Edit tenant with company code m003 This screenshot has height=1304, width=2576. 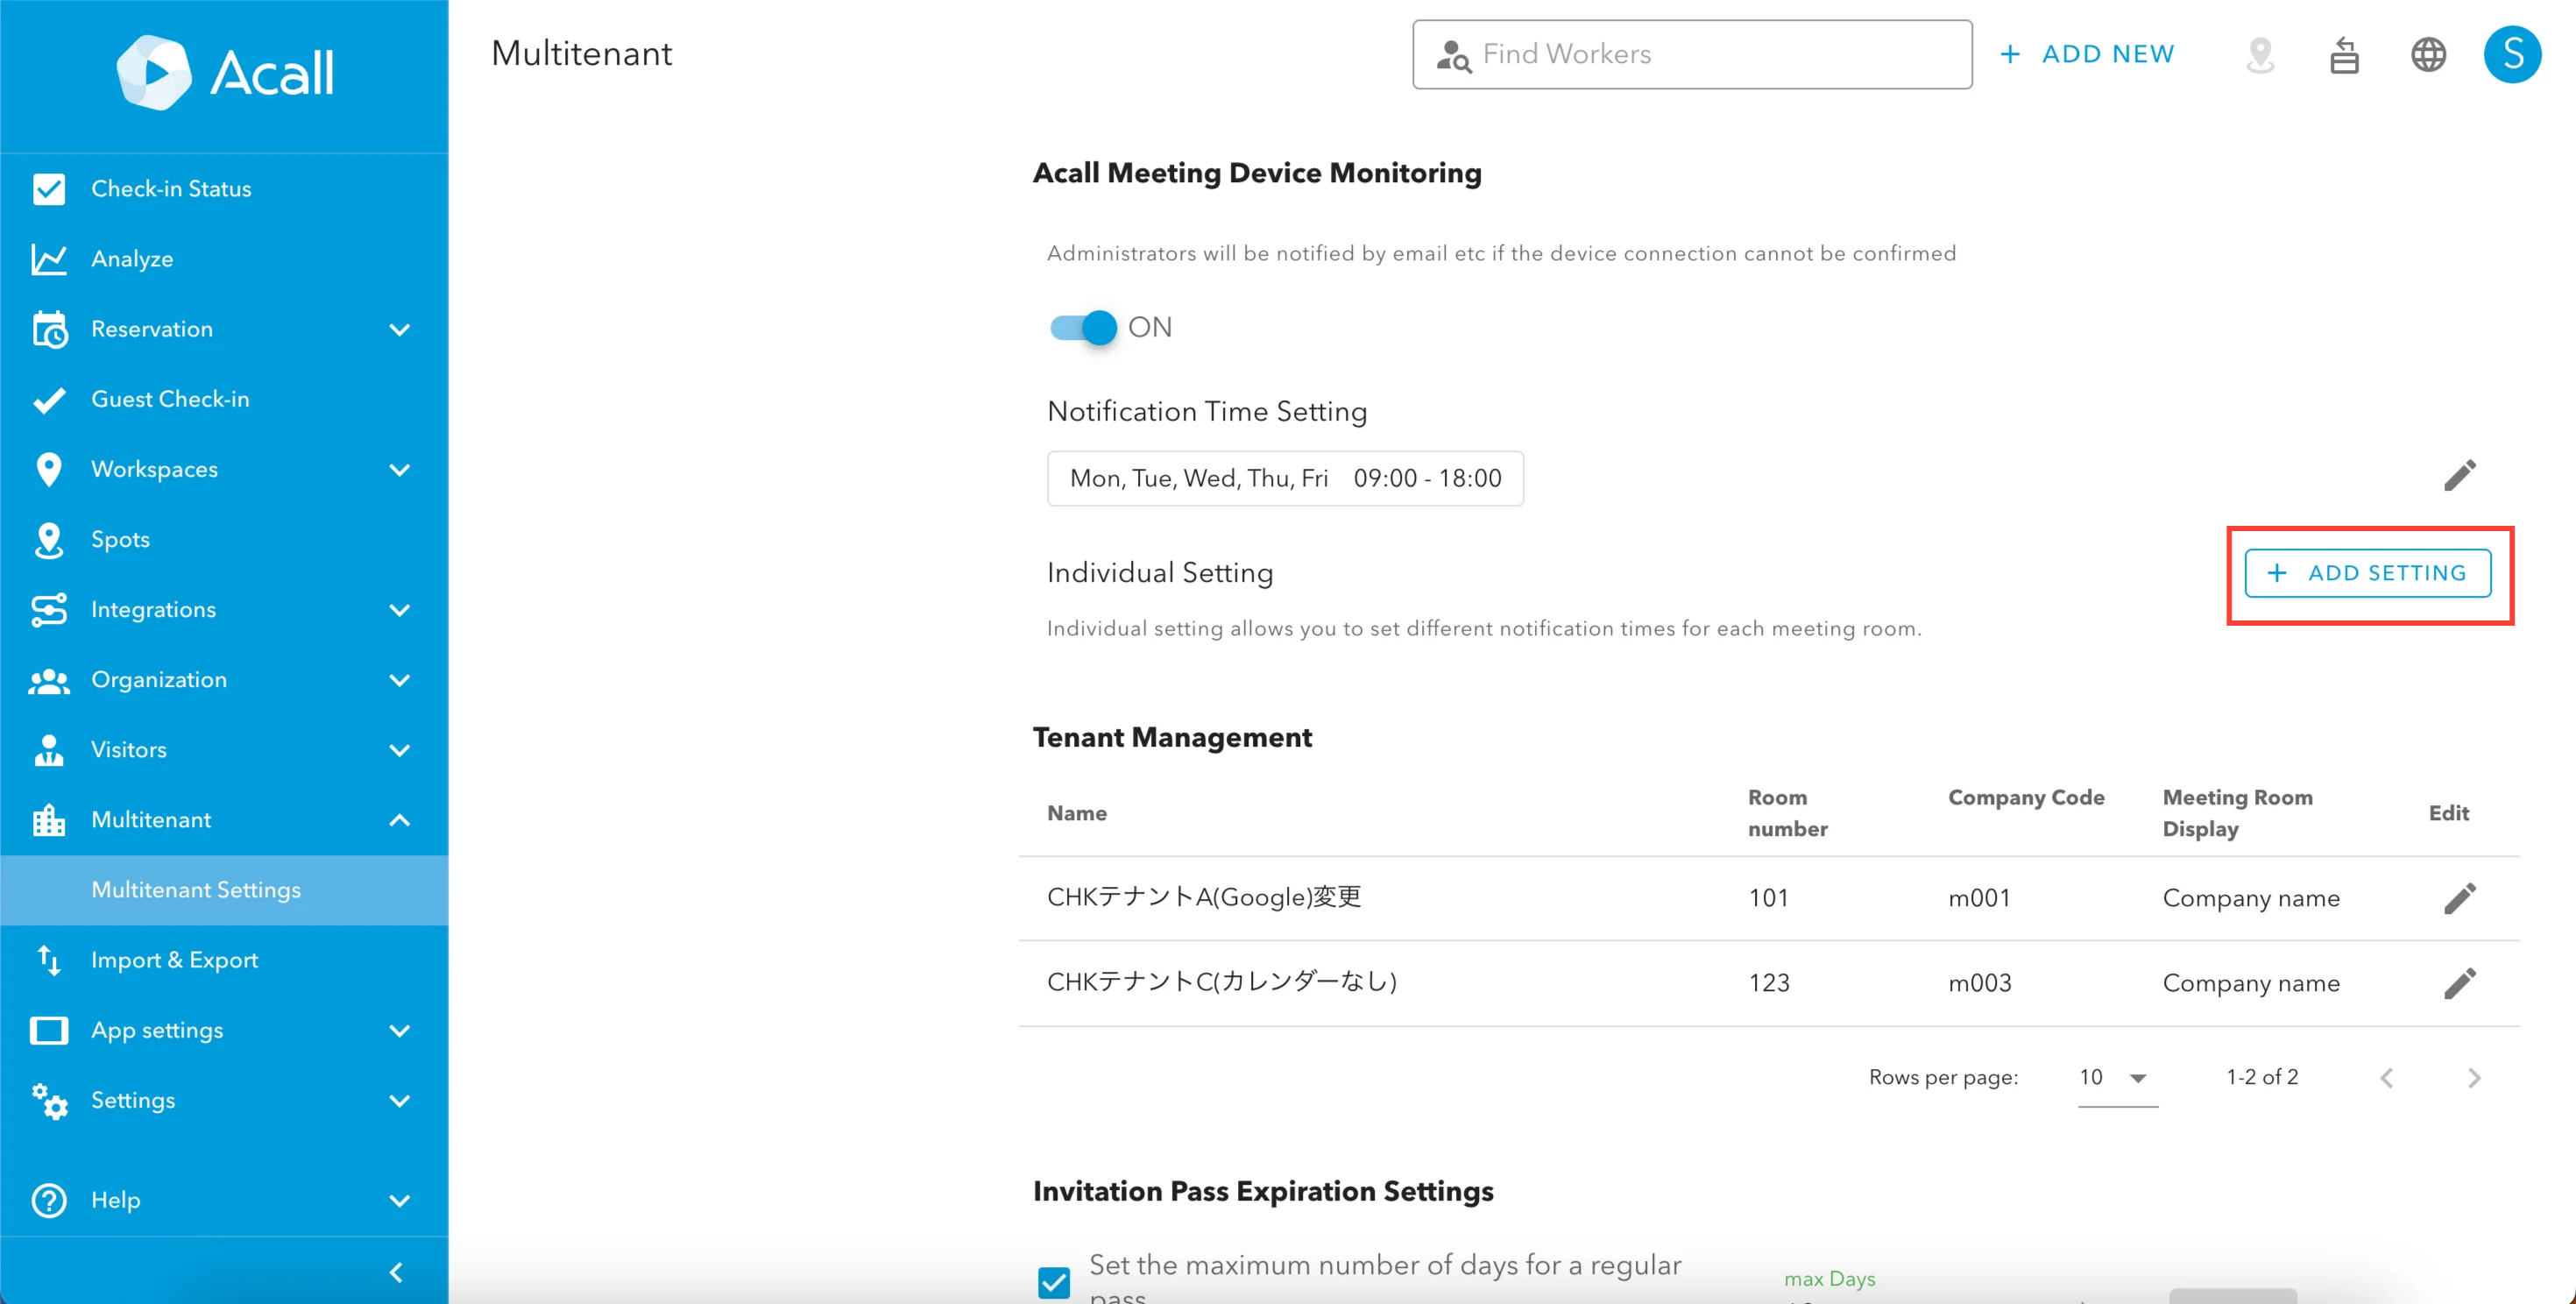(x=2459, y=983)
